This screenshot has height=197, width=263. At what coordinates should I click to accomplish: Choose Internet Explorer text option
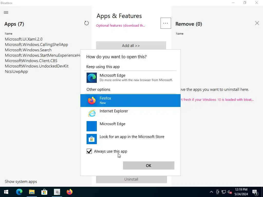pyautogui.click(x=114, y=111)
